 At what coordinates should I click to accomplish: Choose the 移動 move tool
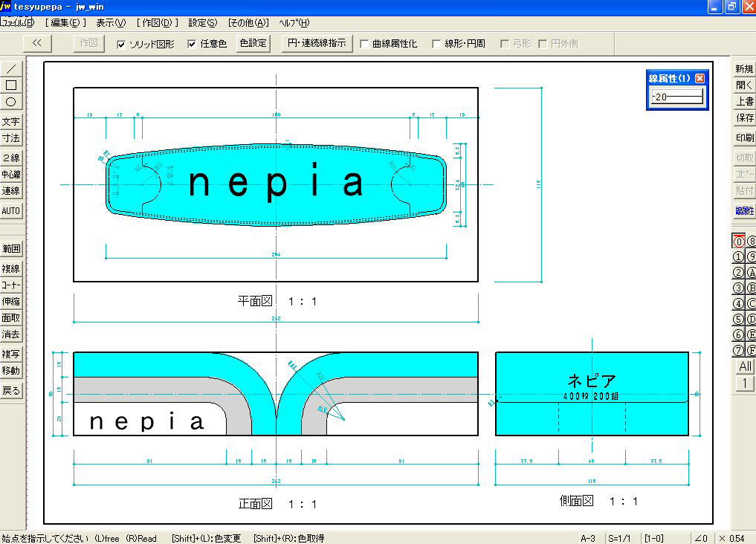11,371
